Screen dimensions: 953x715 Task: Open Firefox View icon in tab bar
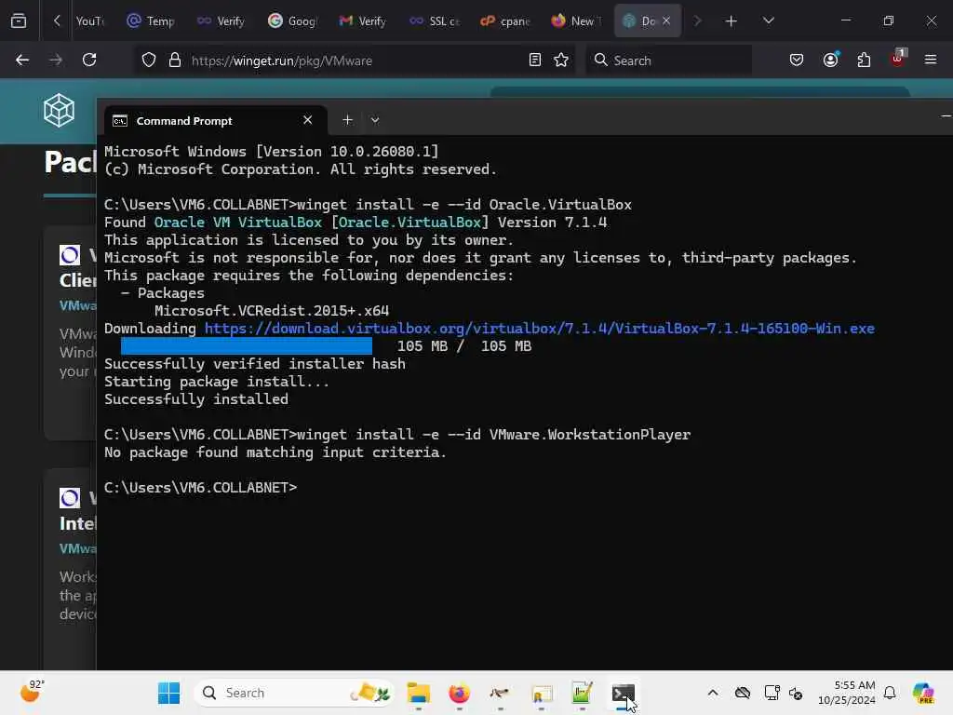(19, 21)
